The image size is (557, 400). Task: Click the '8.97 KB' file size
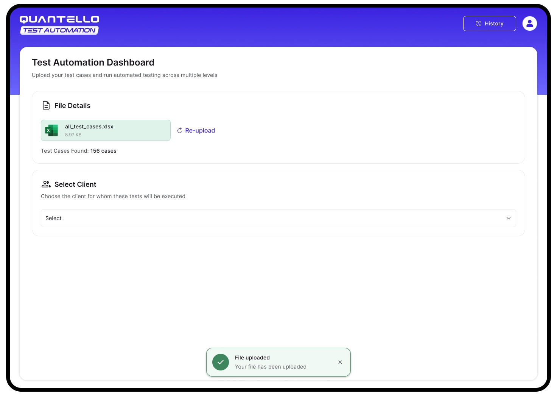click(x=73, y=135)
